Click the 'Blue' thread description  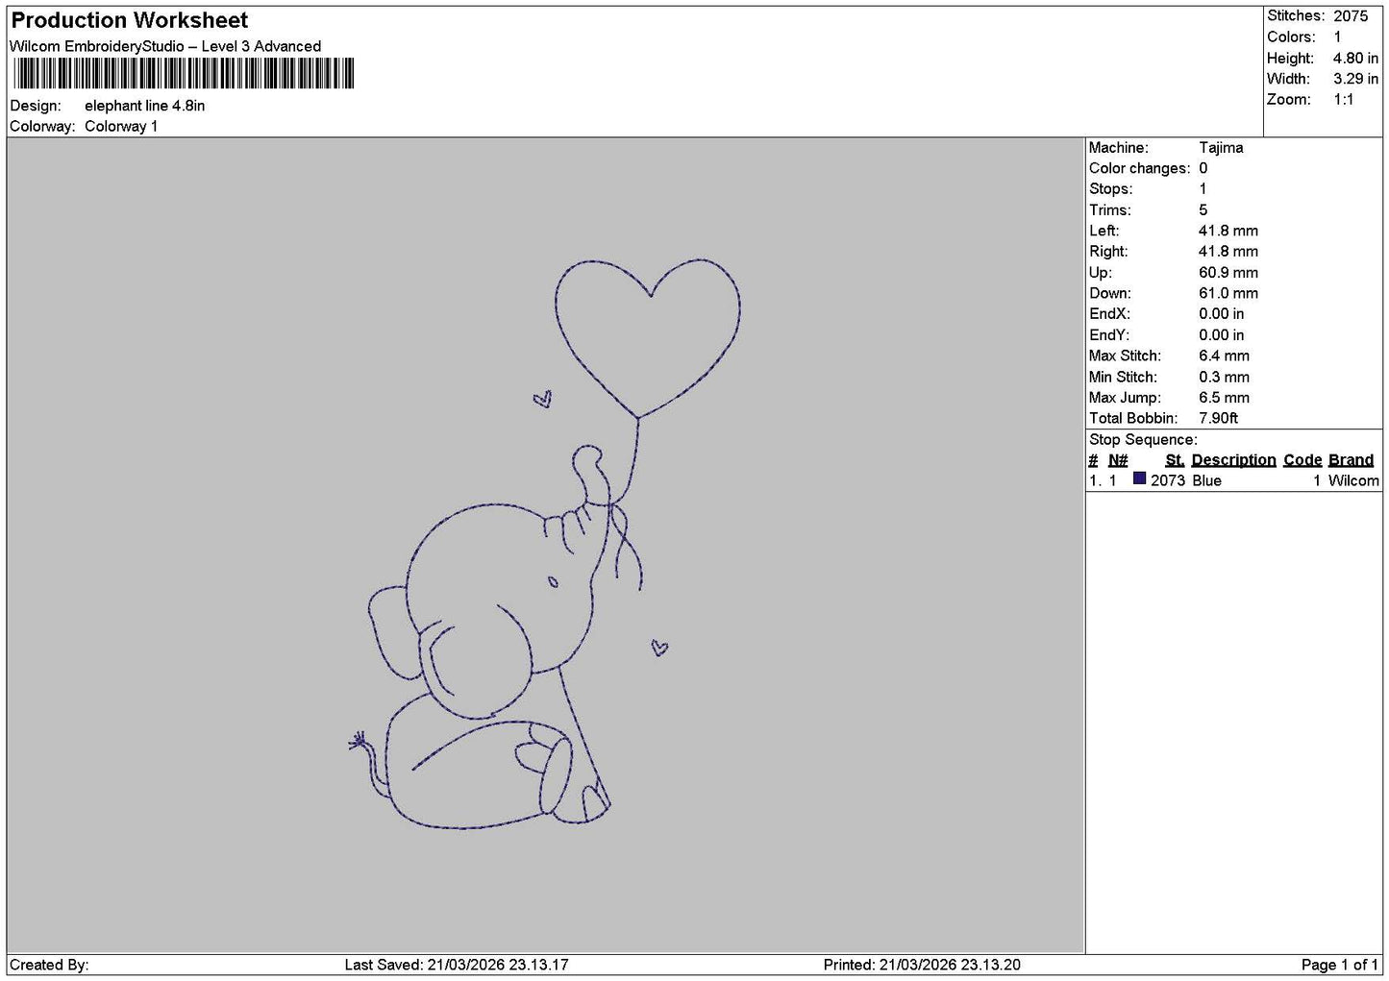coord(1206,480)
